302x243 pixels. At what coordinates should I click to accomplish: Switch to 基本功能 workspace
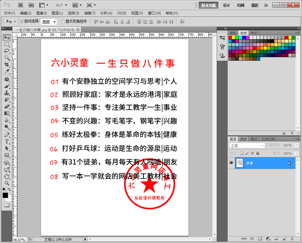[209, 5]
